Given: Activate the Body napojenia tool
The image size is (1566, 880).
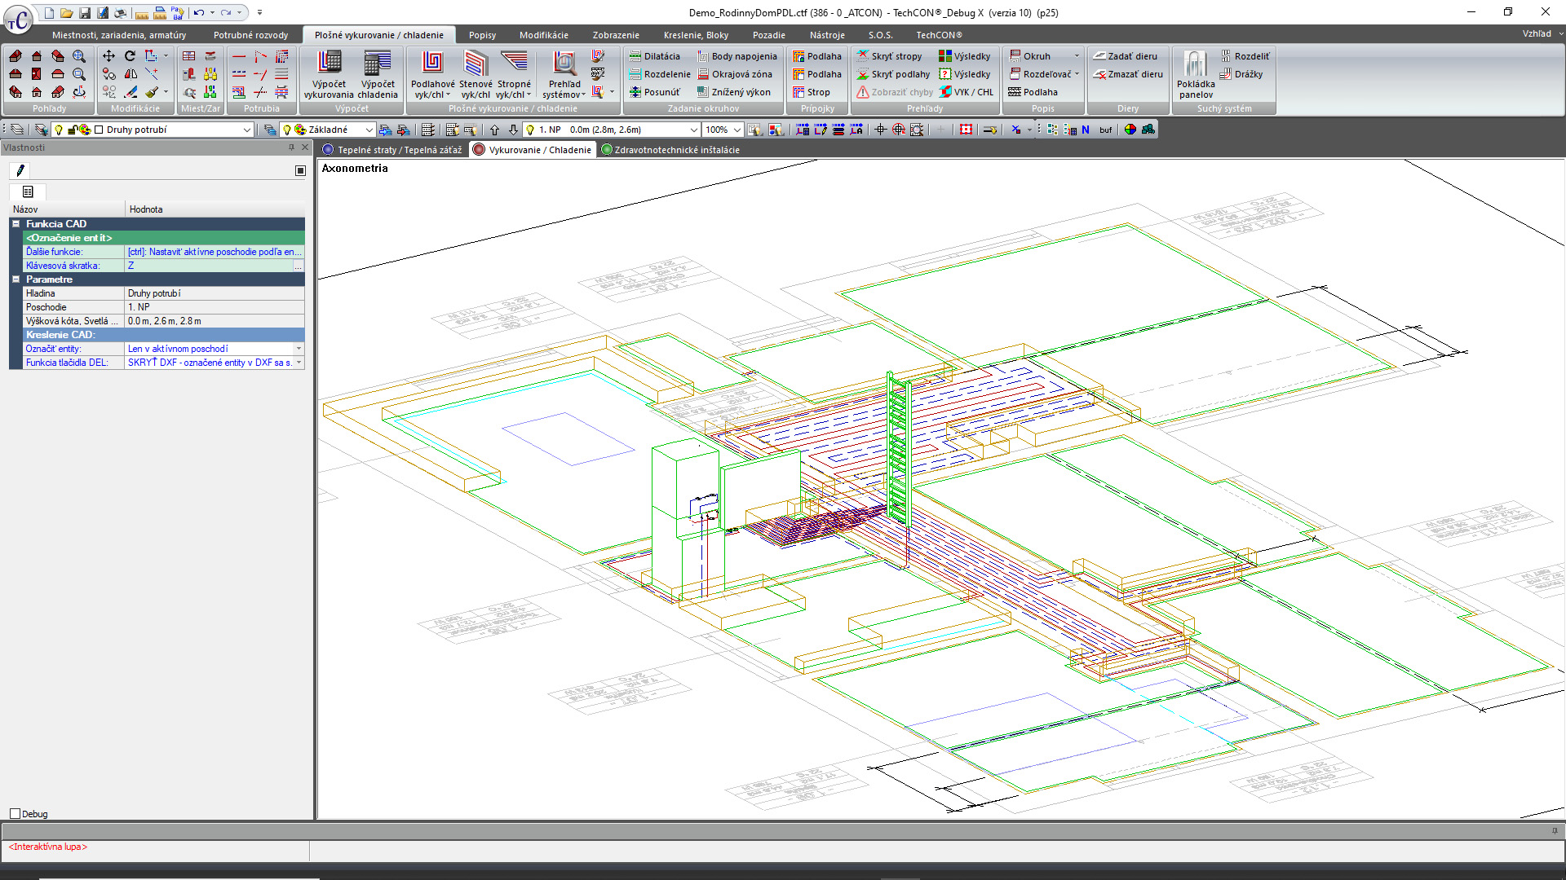Looking at the screenshot, I should point(737,55).
